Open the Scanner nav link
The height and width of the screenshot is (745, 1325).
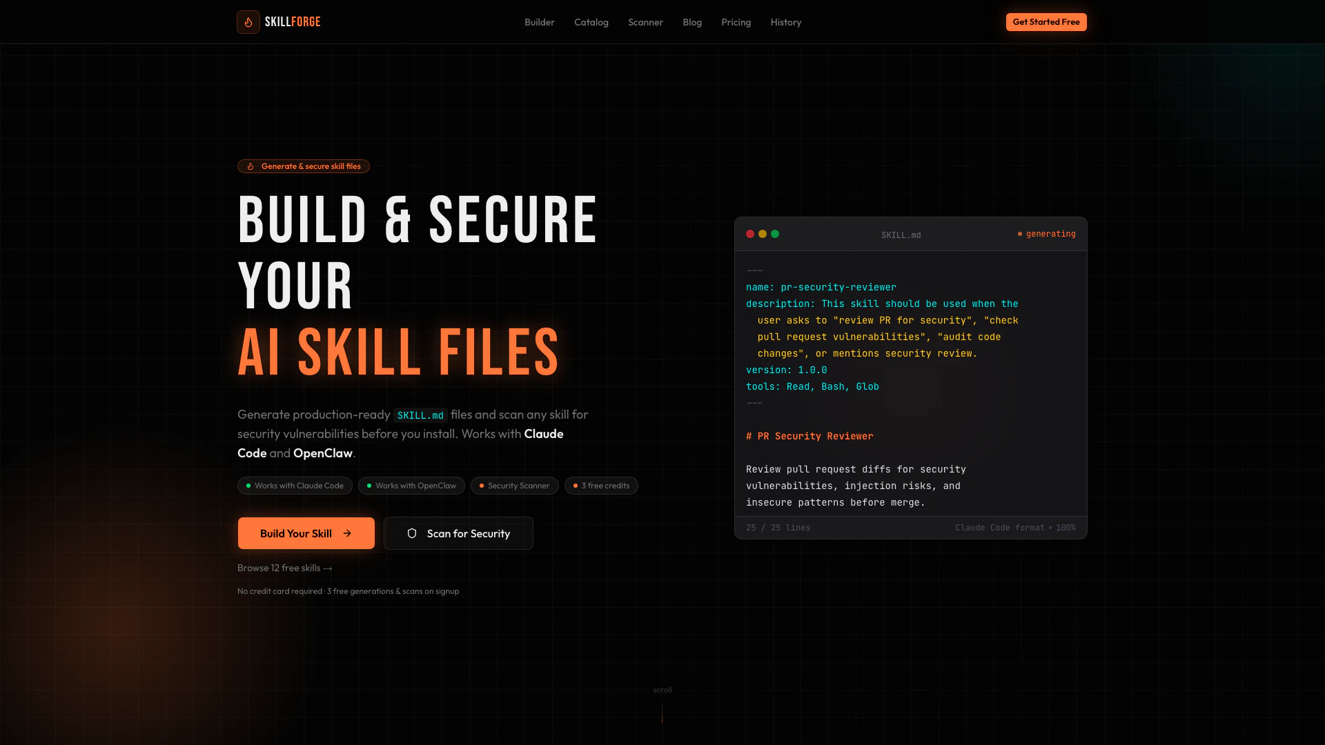click(x=645, y=22)
